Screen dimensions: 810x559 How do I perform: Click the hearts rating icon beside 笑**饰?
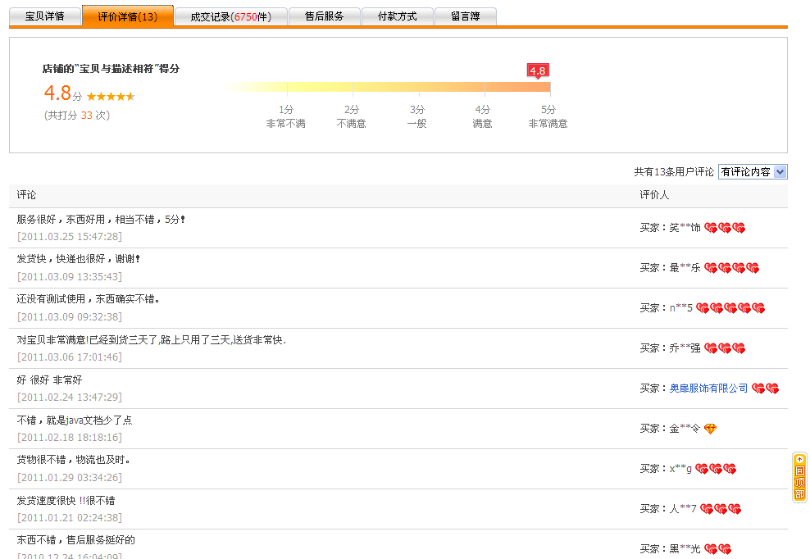725,228
